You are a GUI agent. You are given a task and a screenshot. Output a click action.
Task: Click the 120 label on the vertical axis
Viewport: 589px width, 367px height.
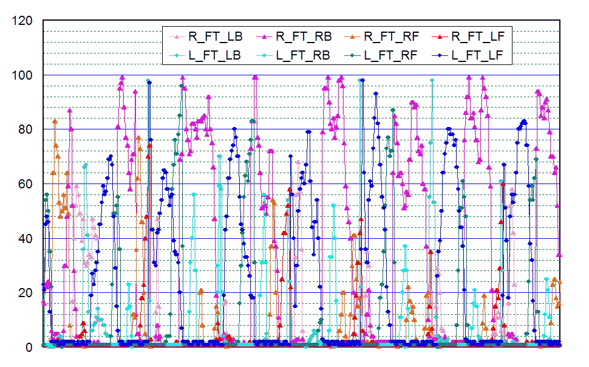tap(23, 21)
